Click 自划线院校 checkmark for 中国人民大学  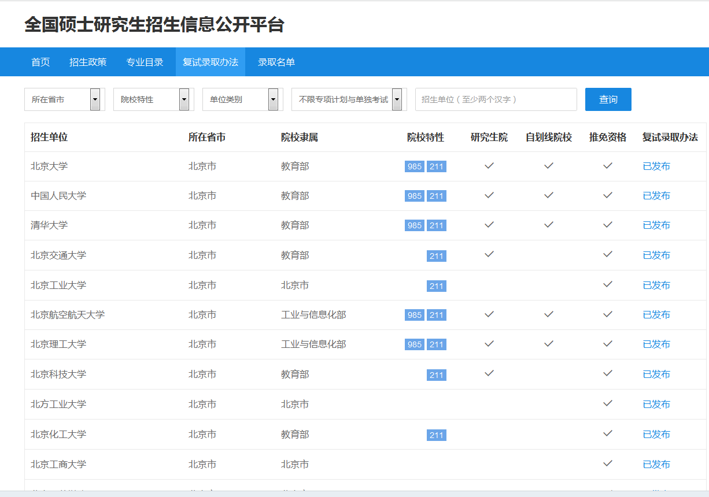click(548, 195)
